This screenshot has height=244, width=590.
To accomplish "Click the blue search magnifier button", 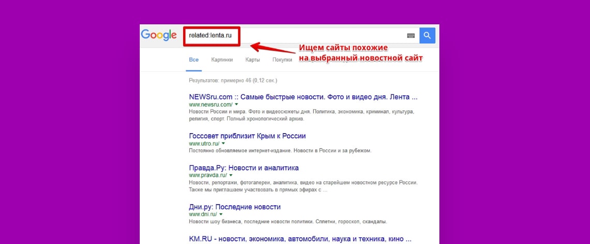I will point(427,35).
